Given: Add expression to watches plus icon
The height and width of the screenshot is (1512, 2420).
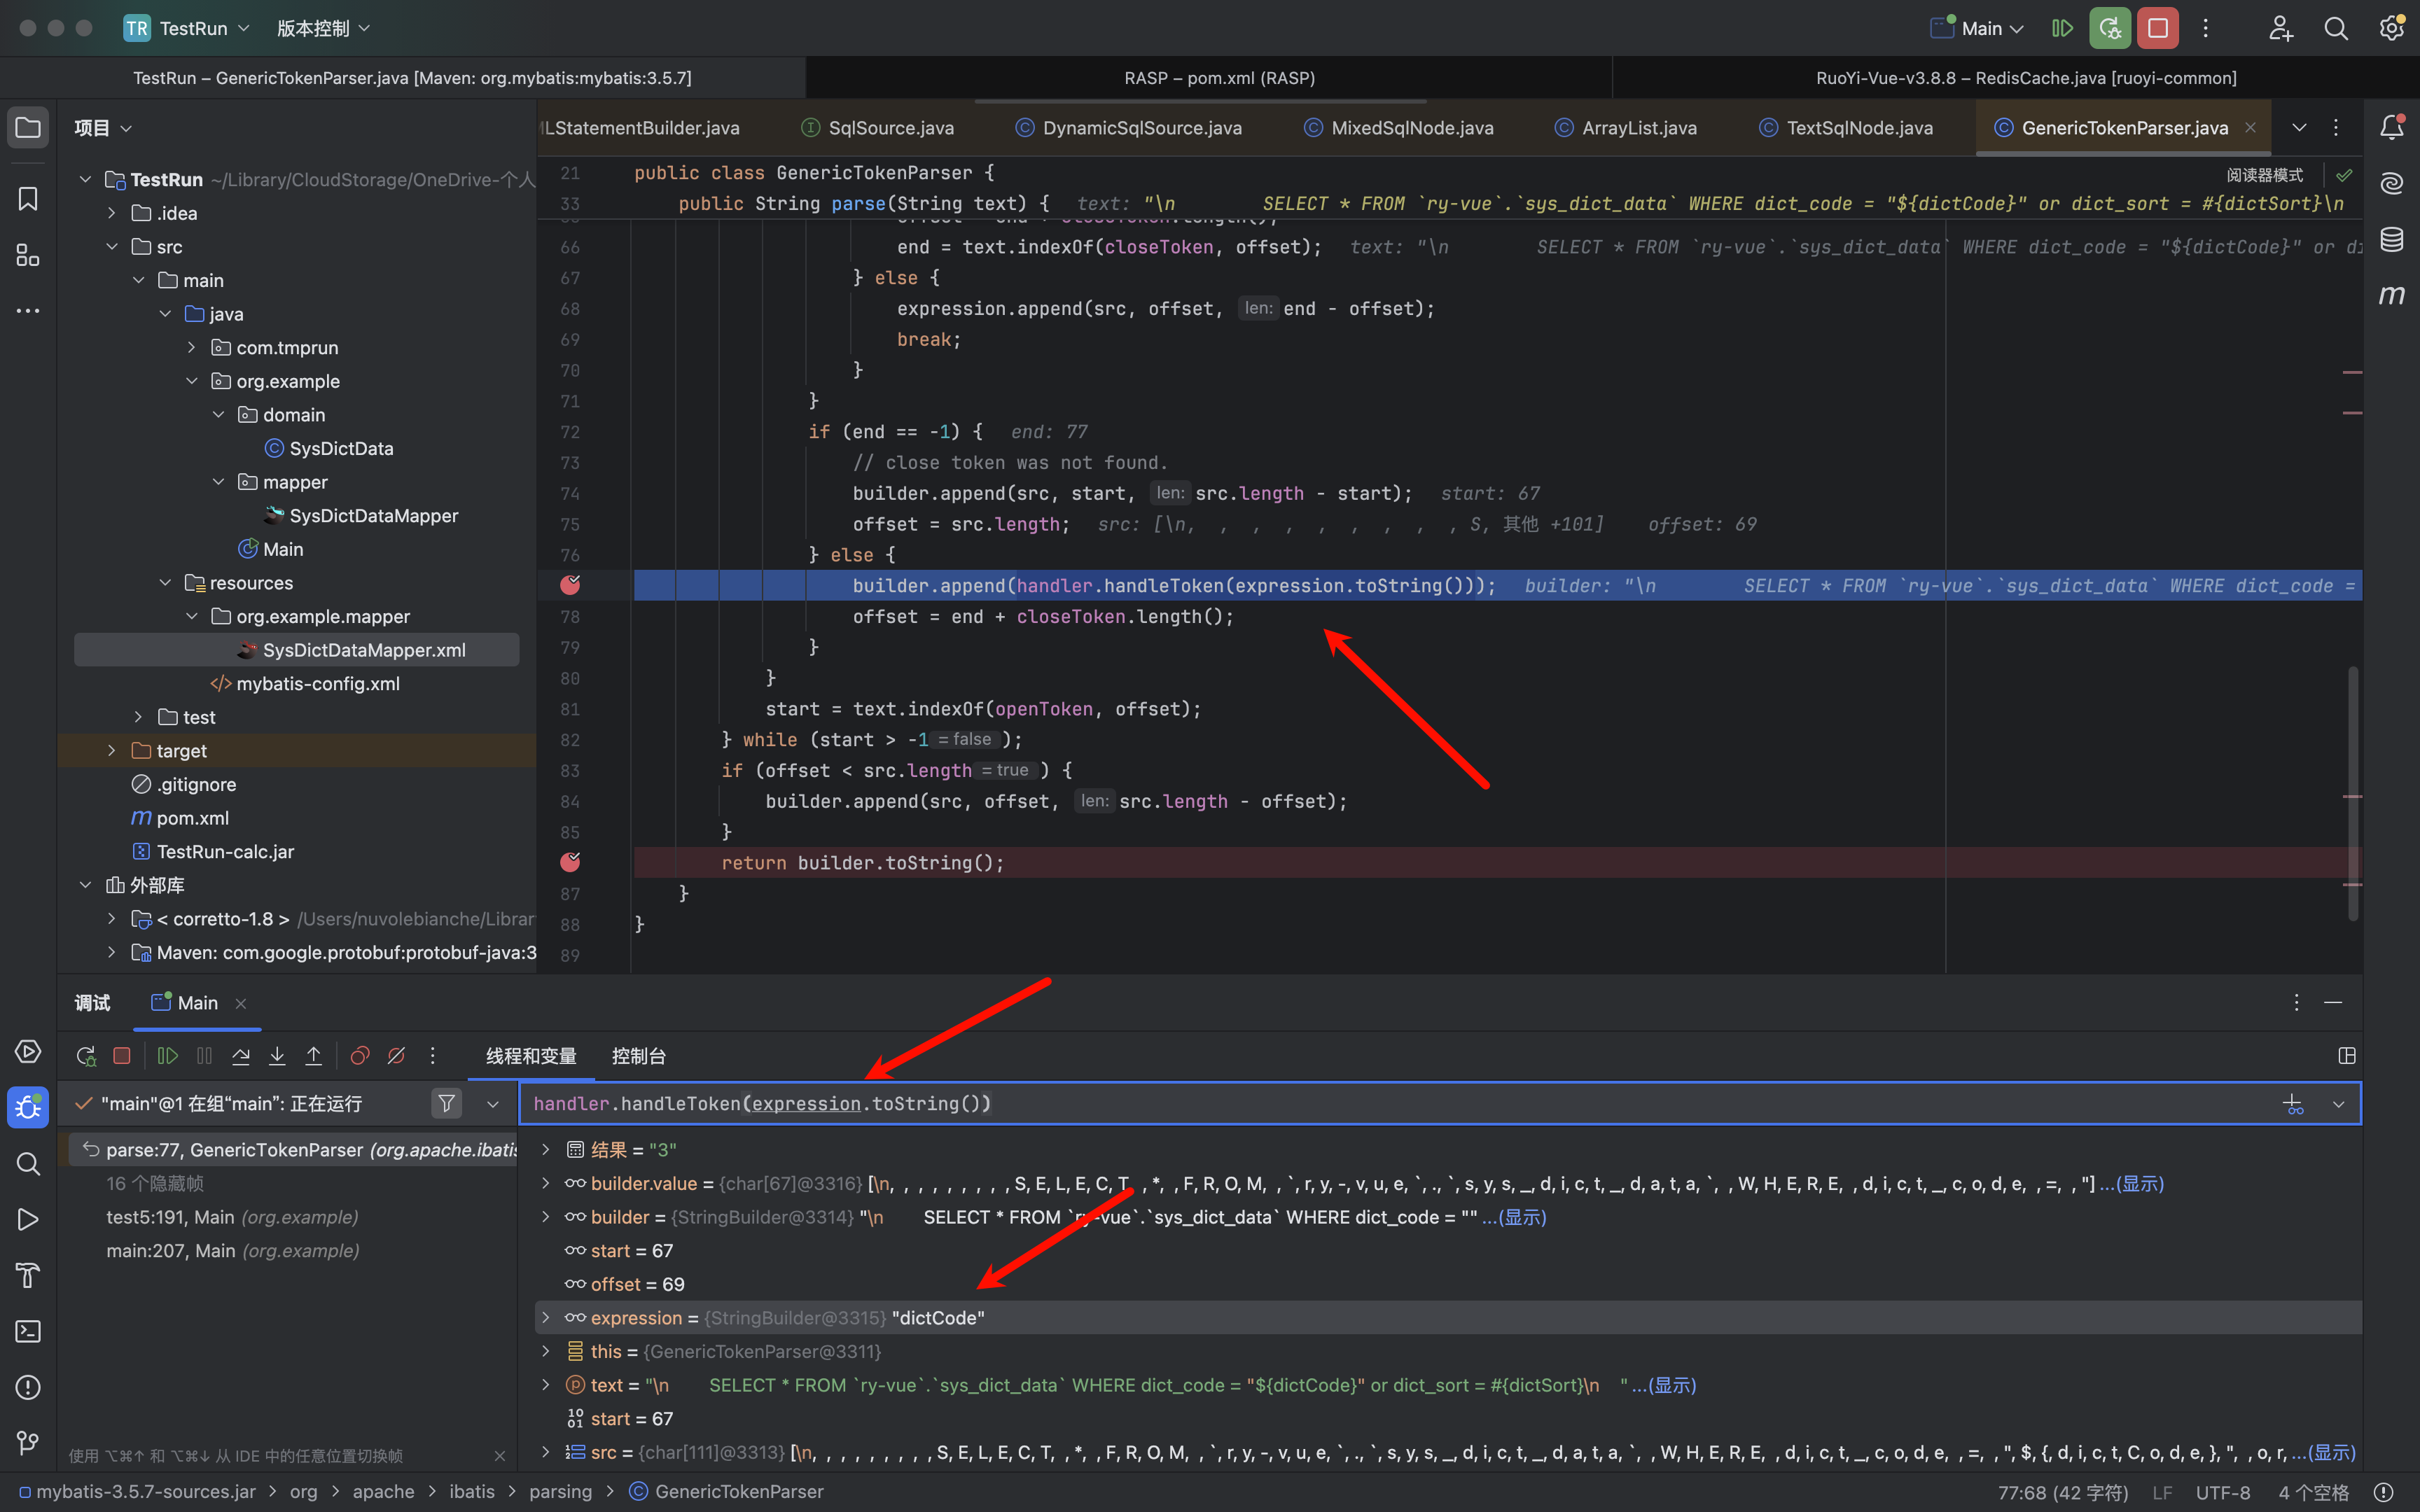Looking at the screenshot, I should [2293, 1104].
